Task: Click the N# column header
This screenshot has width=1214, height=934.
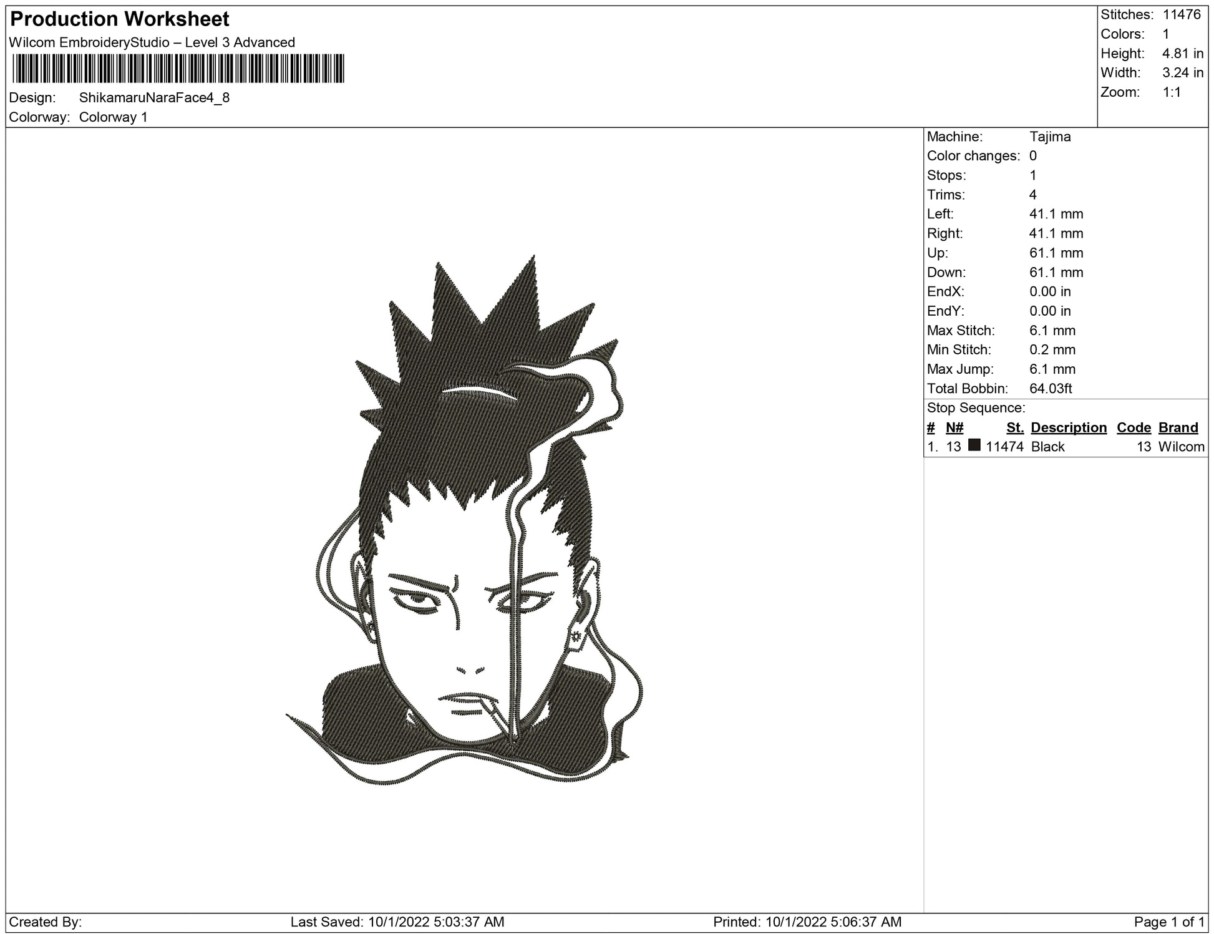Action: pyautogui.click(x=954, y=427)
